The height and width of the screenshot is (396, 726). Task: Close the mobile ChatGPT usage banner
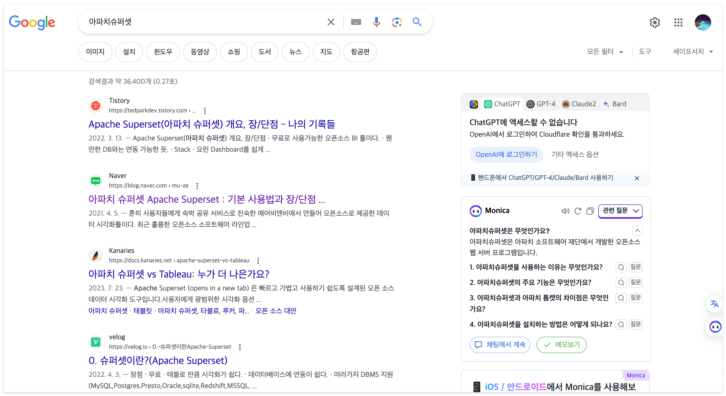click(x=637, y=178)
